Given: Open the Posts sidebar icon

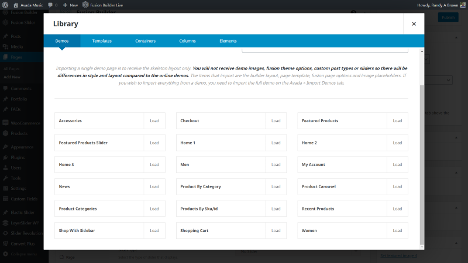Looking at the screenshot, I should click(x=5, y=36).
